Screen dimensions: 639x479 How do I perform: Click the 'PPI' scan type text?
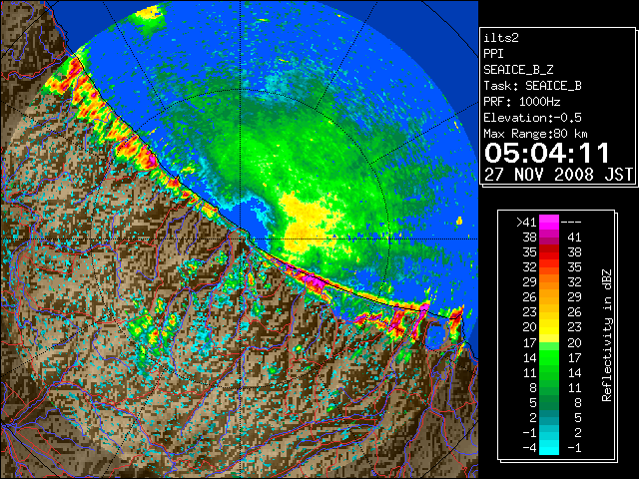pyautogui.click(x=493, y=54)
